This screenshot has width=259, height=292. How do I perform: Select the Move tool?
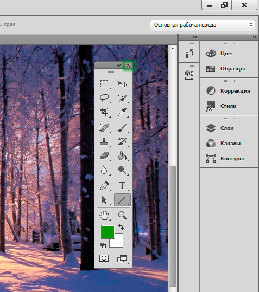[122, 84]
